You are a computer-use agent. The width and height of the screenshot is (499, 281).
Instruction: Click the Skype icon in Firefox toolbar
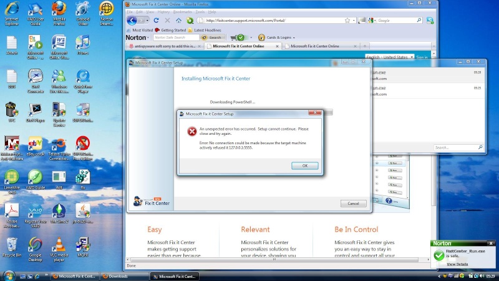coord(430,21)
